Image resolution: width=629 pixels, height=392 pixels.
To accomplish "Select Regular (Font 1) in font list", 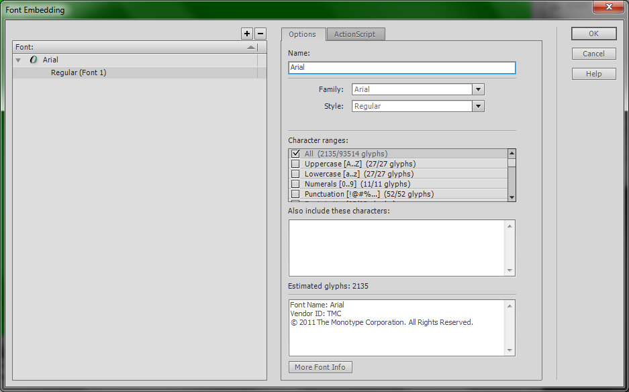I will click(x=79, y=72).
